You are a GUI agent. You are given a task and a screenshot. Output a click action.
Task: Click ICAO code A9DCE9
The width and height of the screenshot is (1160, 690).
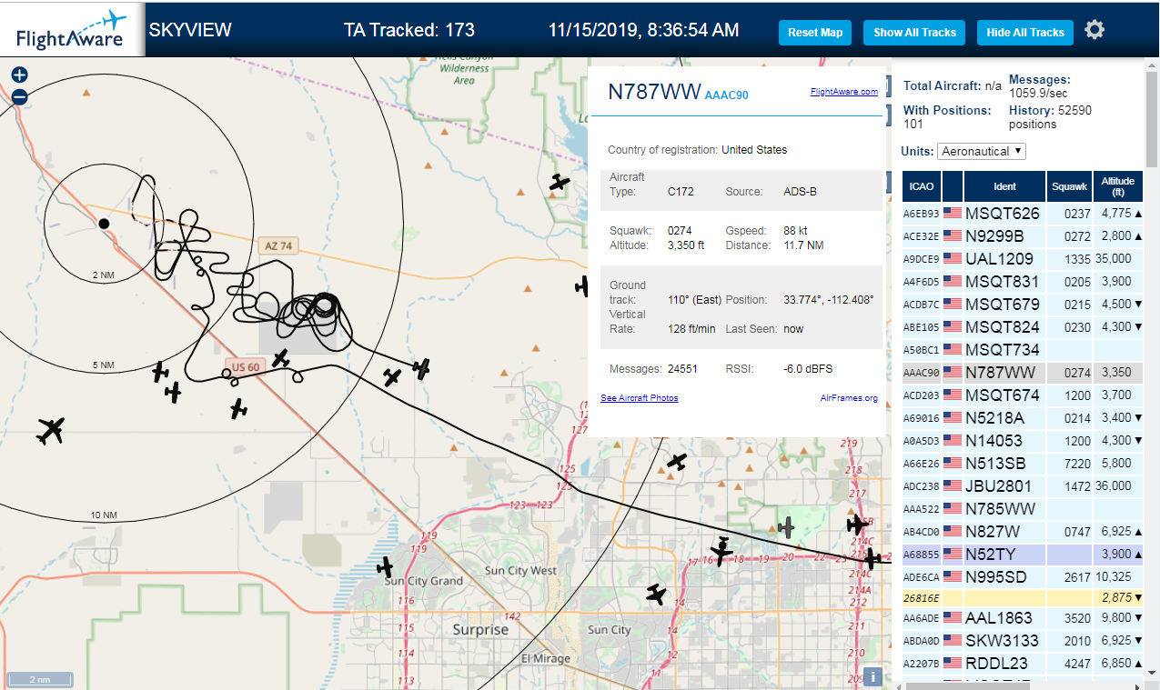(x=921, y=259)
